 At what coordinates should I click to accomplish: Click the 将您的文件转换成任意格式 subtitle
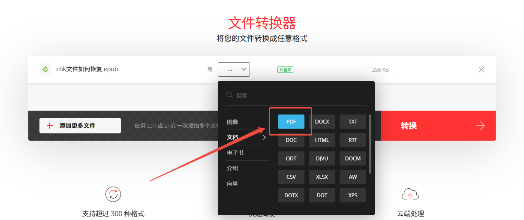pyautogui.click(x=262, y=39)
